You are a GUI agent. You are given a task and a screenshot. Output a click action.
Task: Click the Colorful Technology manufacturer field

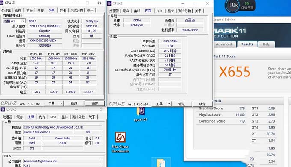[62, 127]
